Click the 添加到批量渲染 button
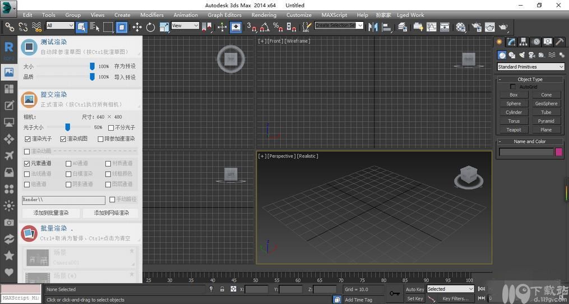The image size is (569, 304). point(51,213)
